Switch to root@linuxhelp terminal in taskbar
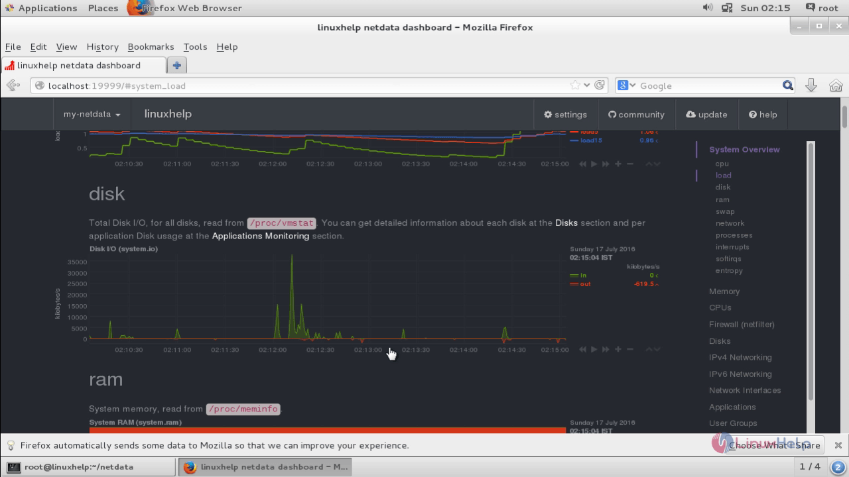The image size is (849, 477). [x=89, y=467]
